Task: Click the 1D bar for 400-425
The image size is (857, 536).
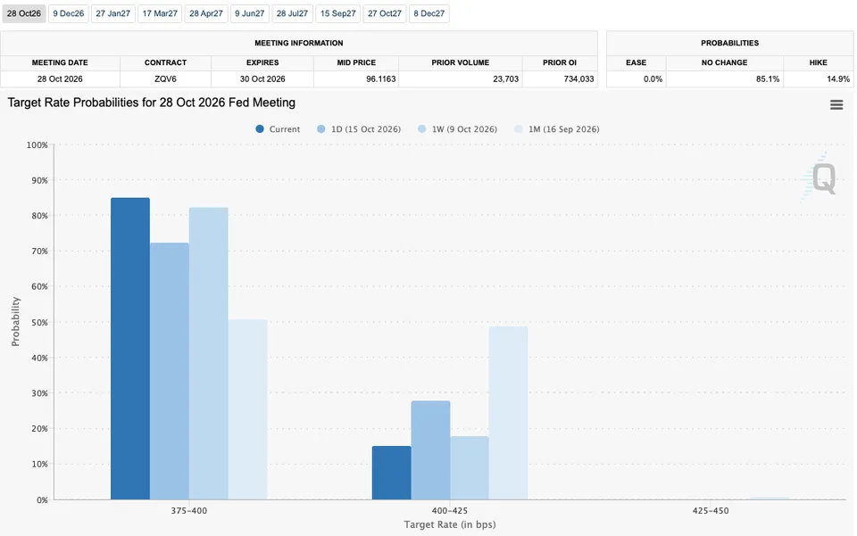Action: click(430, 450)
